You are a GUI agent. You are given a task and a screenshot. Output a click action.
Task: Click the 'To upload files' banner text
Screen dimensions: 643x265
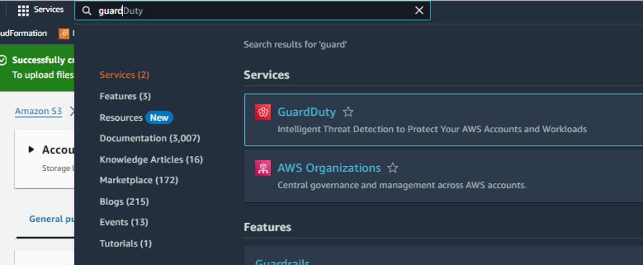point(43,75)
